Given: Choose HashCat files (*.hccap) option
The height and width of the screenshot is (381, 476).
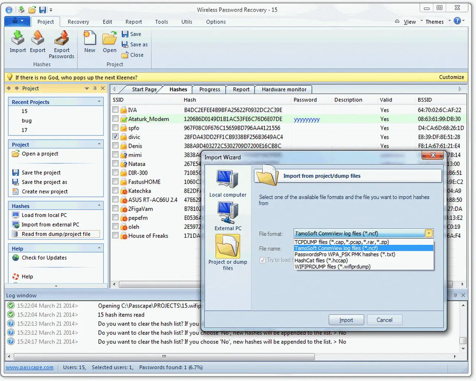Looking at the screenshot, I should click(364, 260).
